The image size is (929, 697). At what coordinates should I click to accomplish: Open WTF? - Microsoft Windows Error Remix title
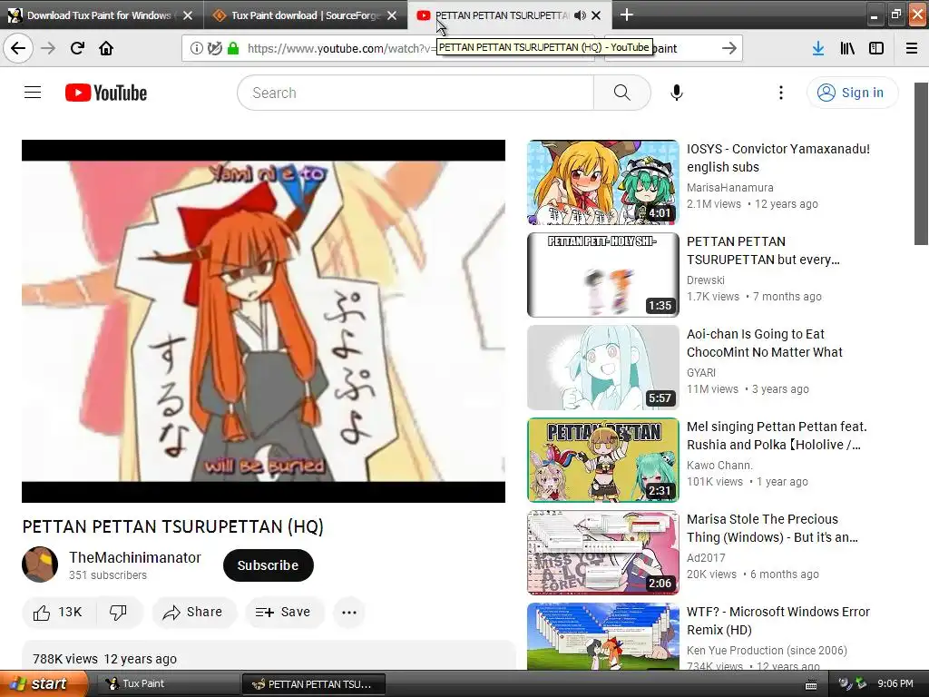777,621
